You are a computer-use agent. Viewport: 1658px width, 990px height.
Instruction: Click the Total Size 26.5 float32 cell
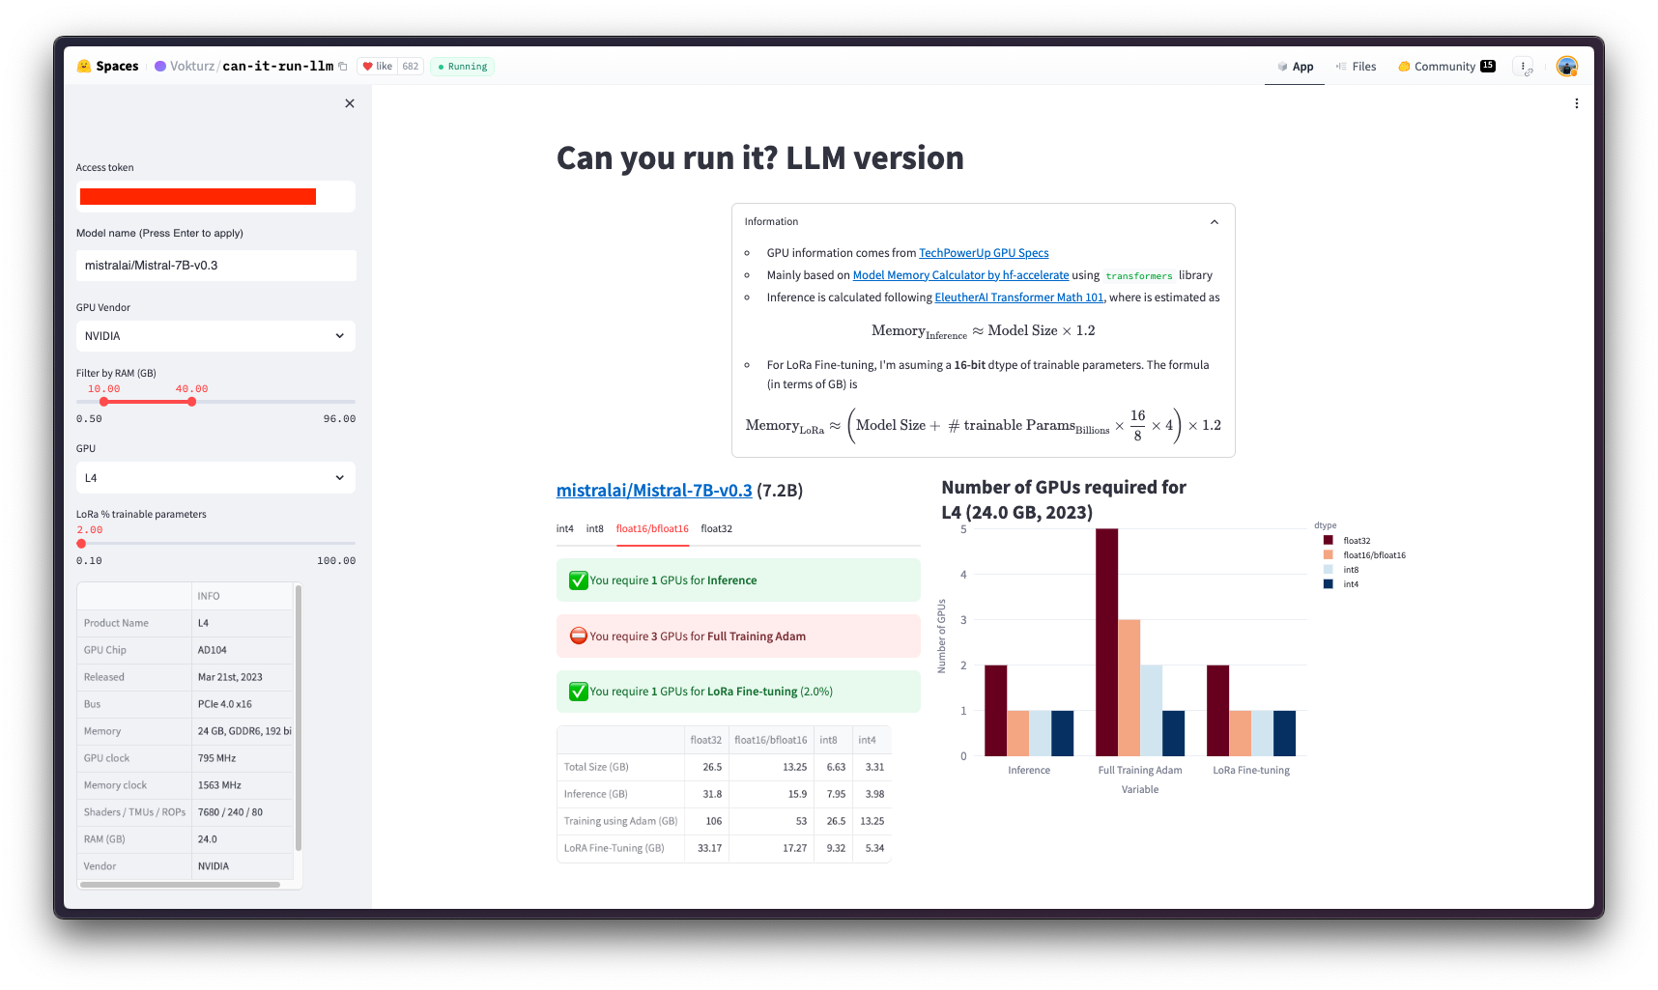pos(706,767)
